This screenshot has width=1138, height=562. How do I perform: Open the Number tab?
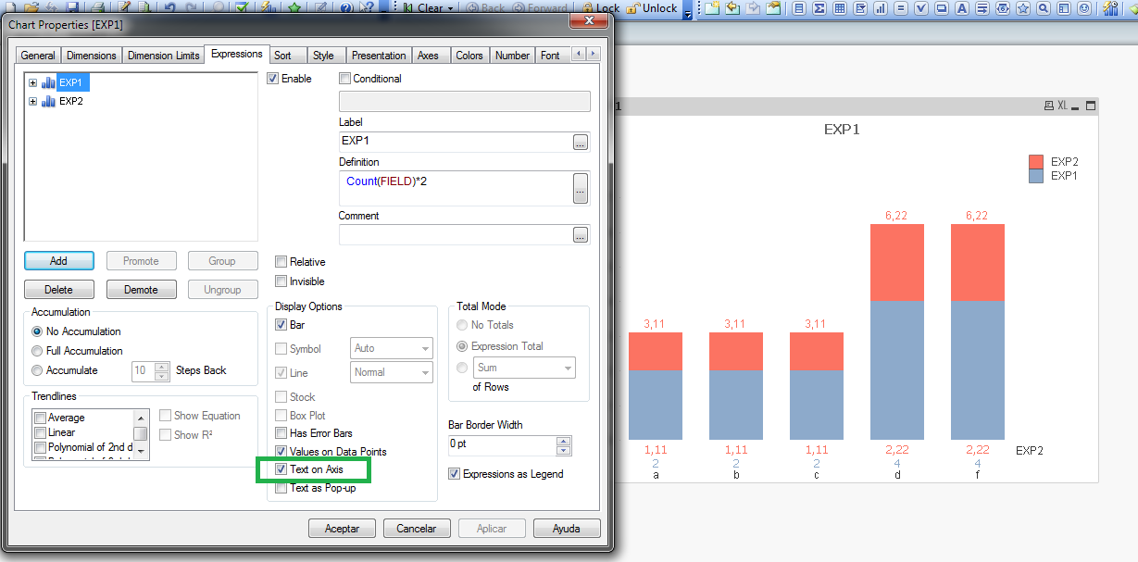click(x=512, y=56)
